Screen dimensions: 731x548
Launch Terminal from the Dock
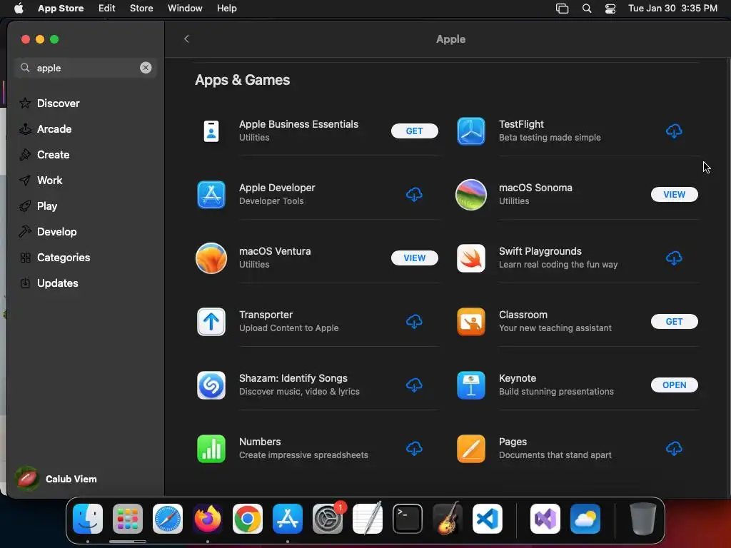[x=408, y=519]
